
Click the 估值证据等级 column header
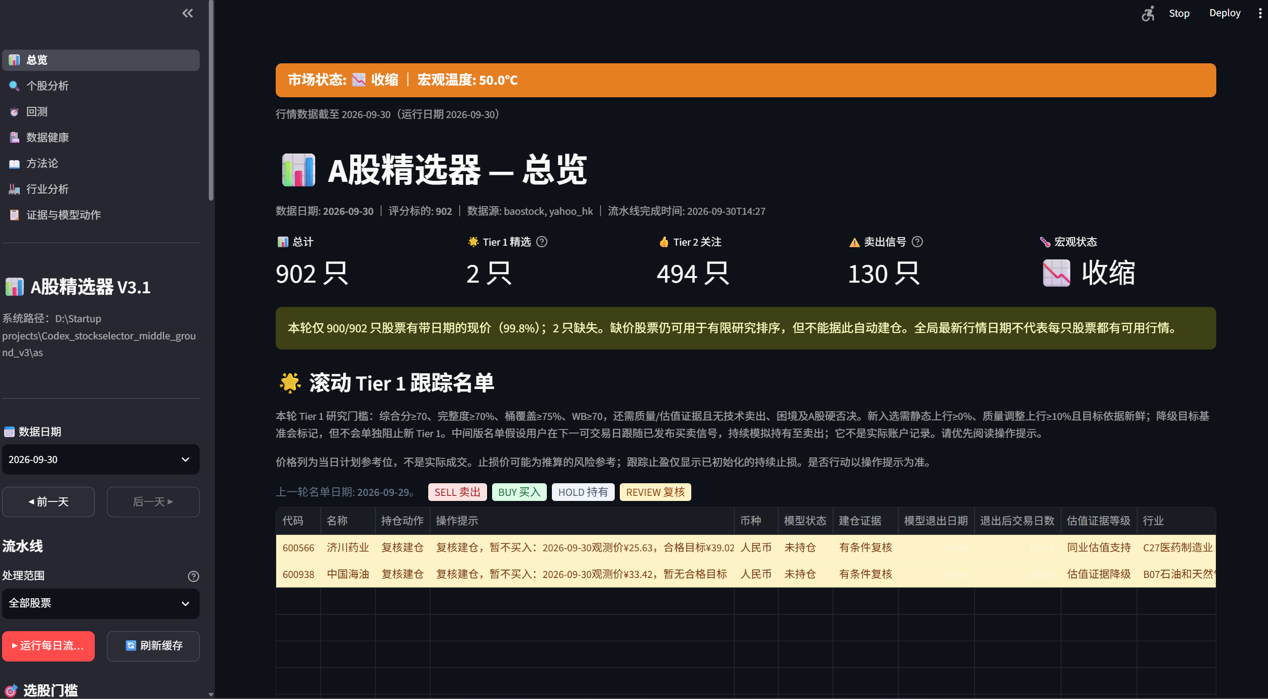coord(1098,521)
